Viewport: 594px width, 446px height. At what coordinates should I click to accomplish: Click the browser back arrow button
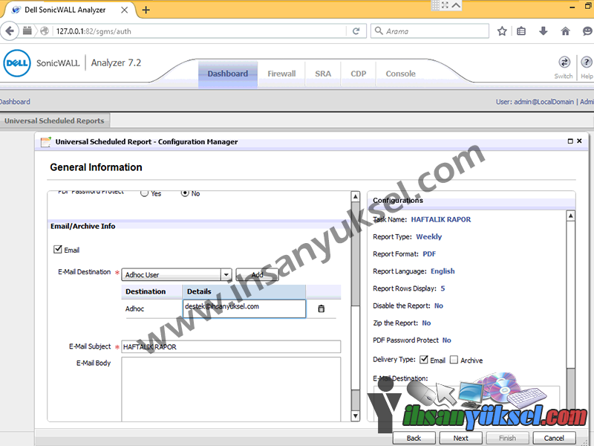pos(10,31)
